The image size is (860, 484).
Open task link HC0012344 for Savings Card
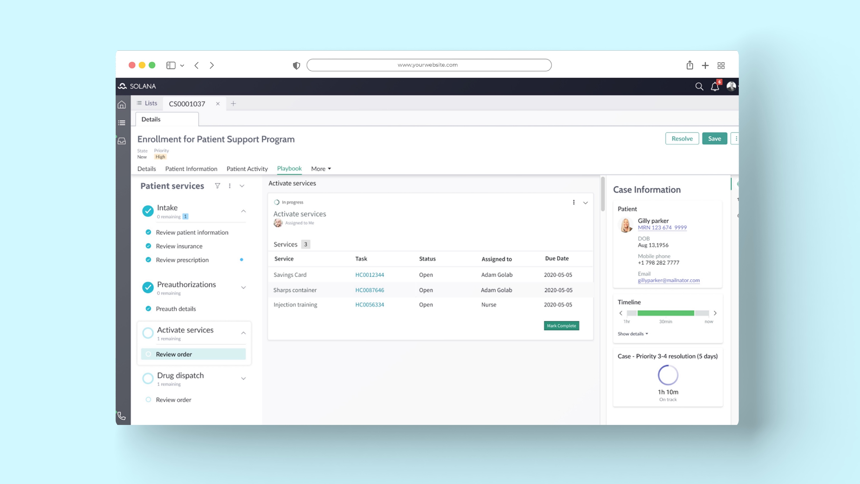point(370,275)
